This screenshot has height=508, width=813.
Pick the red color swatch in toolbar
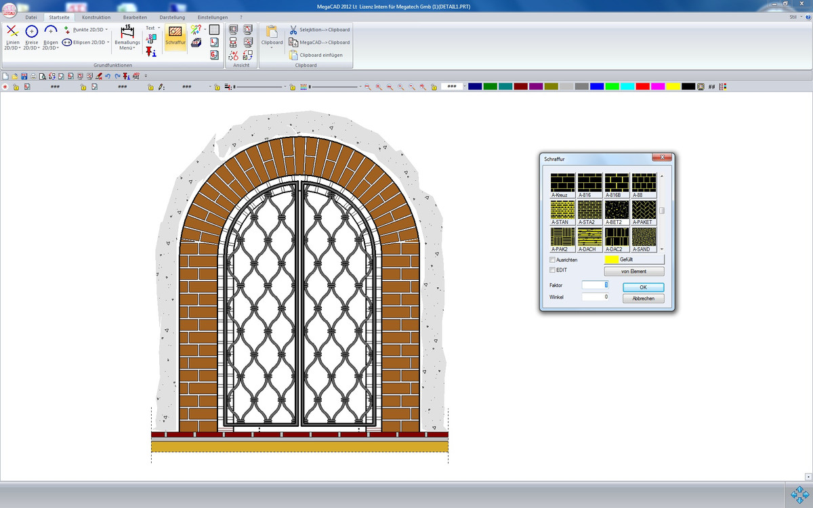tap(642, 87)
